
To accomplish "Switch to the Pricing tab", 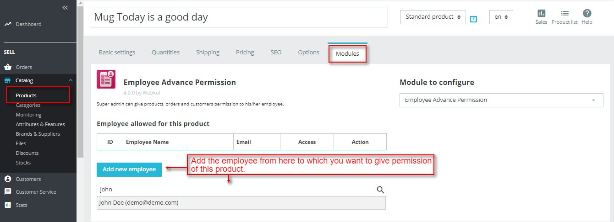I will pos(245,53).
